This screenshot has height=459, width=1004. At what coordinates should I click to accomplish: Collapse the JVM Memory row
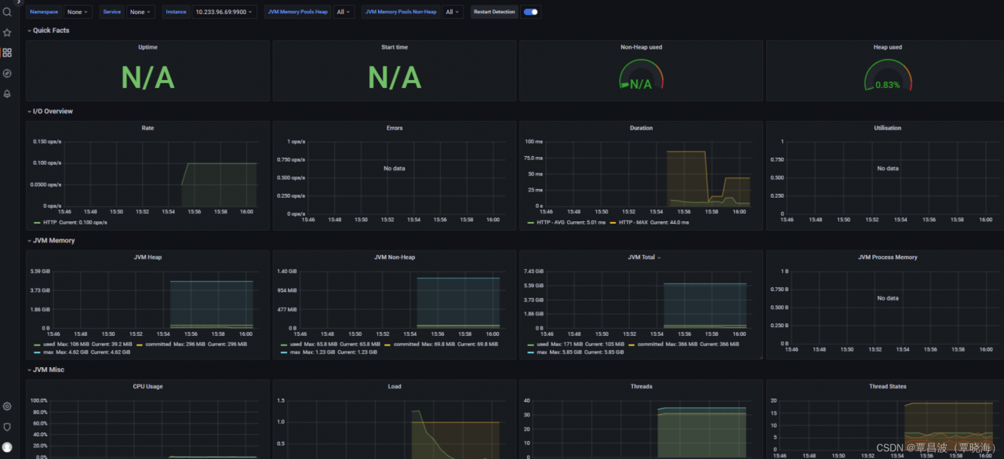pyautogui.click(x=51, y=241)
